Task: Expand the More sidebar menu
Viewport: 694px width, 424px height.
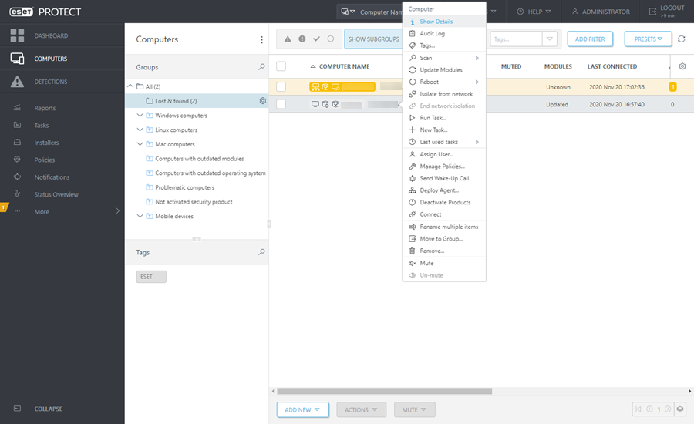Action: pyautogui.click(x=118, y=211)
